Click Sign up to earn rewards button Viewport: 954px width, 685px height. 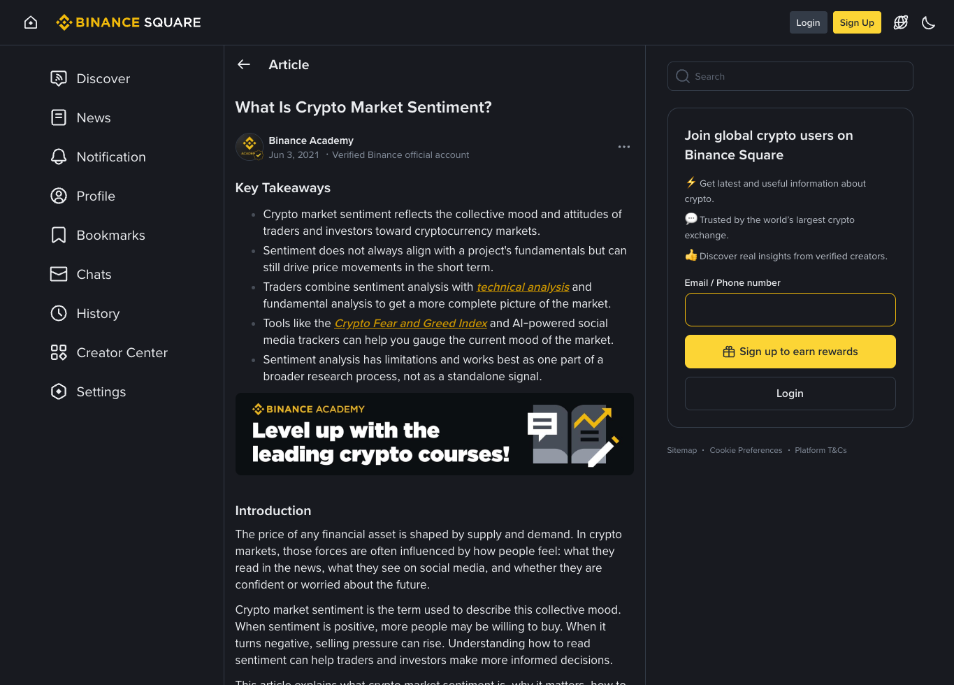coord(790,352)
